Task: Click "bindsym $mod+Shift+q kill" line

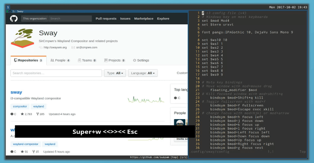Action: pyautogui.click(x=236, y=98)
